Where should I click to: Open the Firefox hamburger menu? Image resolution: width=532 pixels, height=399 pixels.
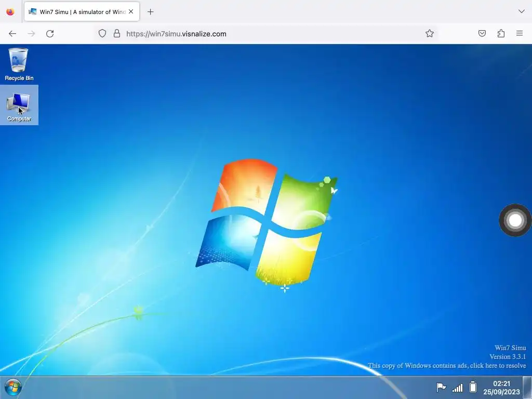click(520, 34)
